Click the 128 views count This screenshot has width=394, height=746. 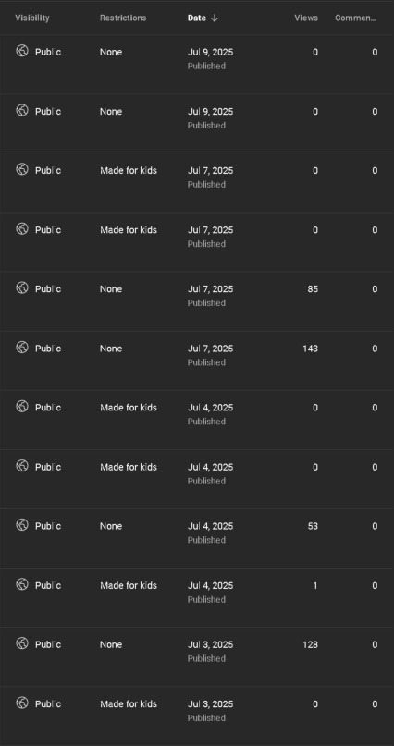310,644
